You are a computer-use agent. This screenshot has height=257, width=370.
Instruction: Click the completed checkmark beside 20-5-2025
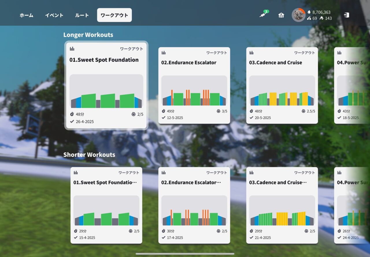(251, 118)
